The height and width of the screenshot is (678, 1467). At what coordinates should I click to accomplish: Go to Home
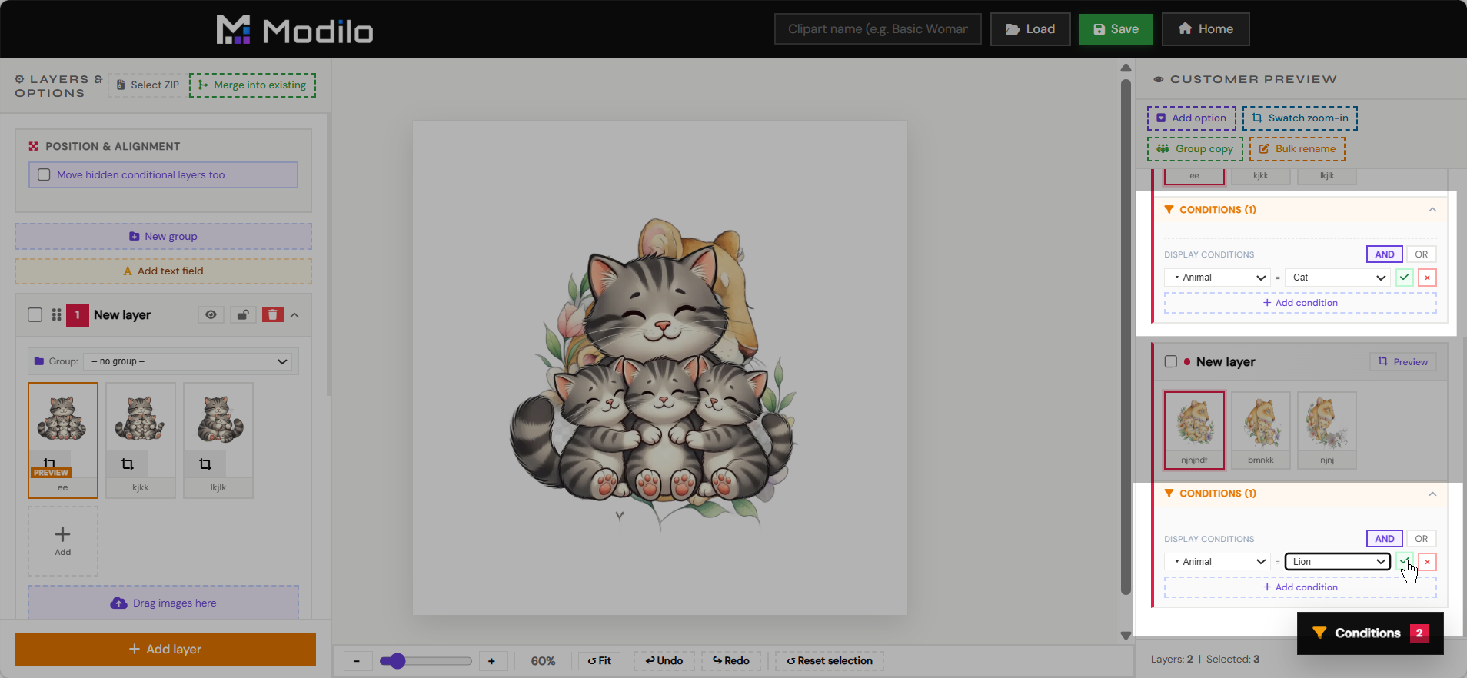point(1206,29)
